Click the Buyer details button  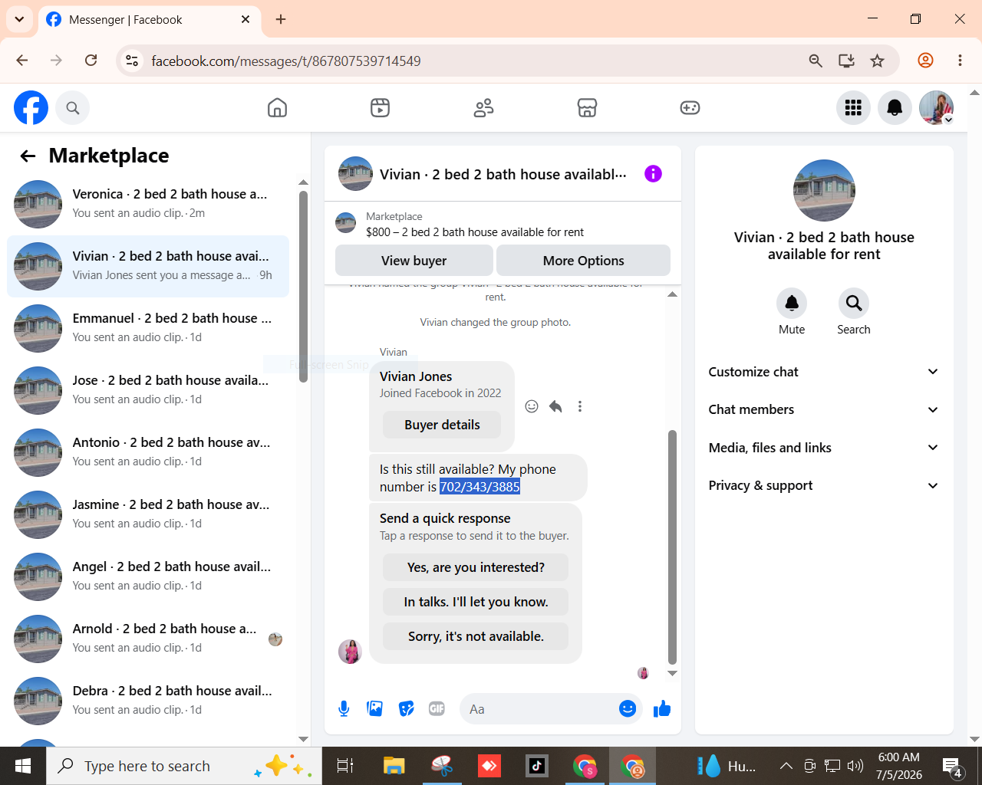442,425
